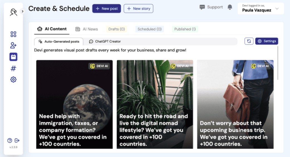Click the add user icon in sidebar
The width and height of the screenshot is (290, 157).
[x=13, y=45]
